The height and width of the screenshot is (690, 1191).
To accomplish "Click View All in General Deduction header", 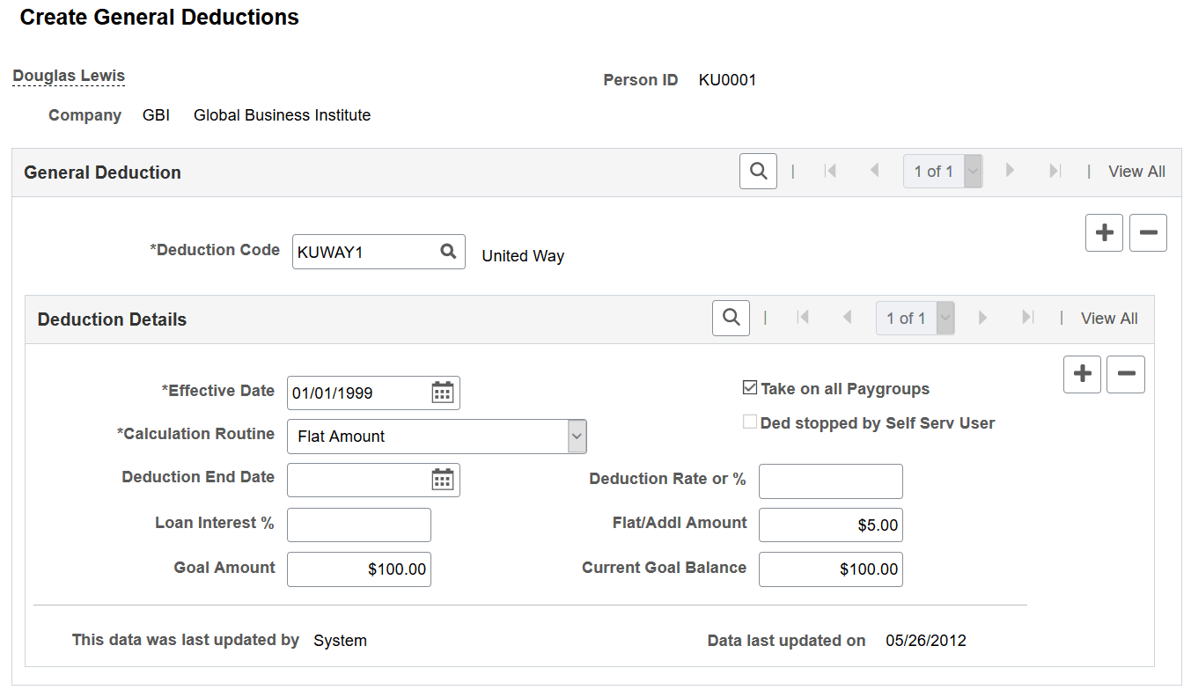I will tap(1136, 172).
